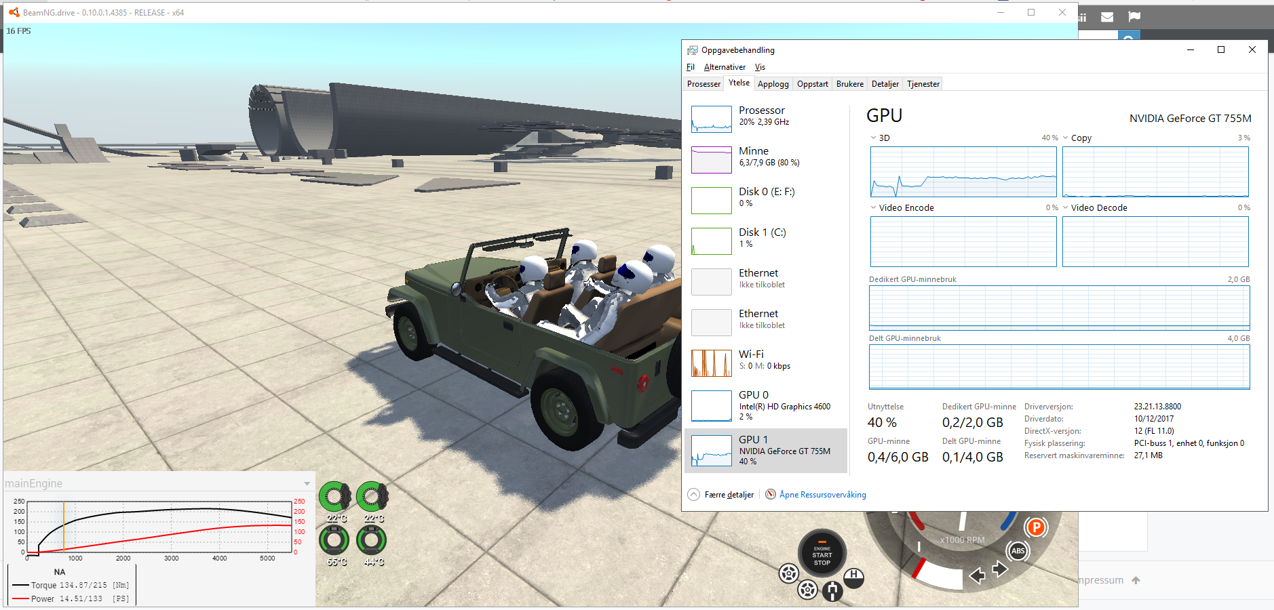Screen dimensions: 1274x610
Task: Click the 16 FPS counter
Action: [x=18, y=31]
